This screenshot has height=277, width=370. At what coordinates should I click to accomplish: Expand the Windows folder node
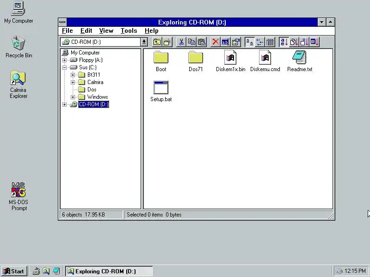73,97
